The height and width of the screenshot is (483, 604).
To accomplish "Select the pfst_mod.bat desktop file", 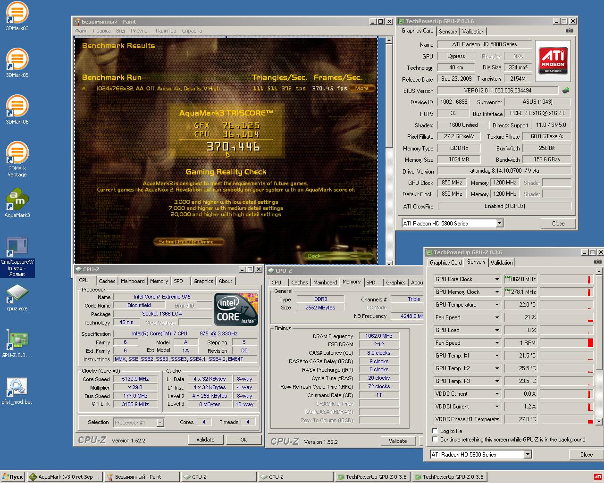I will tap(17, 391).
